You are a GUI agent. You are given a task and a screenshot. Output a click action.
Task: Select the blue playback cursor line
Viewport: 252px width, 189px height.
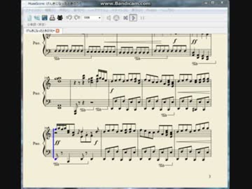pos(54,143)
